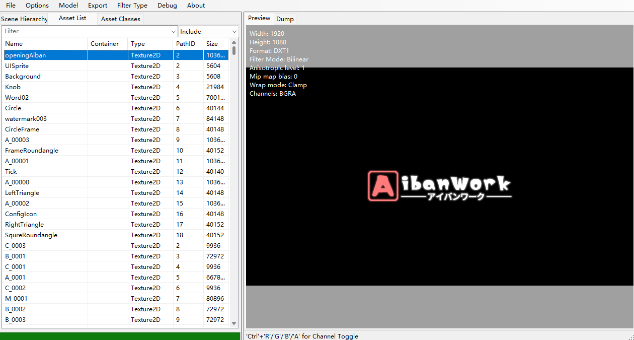Sort asset list by PathID column

pos(188,44)
